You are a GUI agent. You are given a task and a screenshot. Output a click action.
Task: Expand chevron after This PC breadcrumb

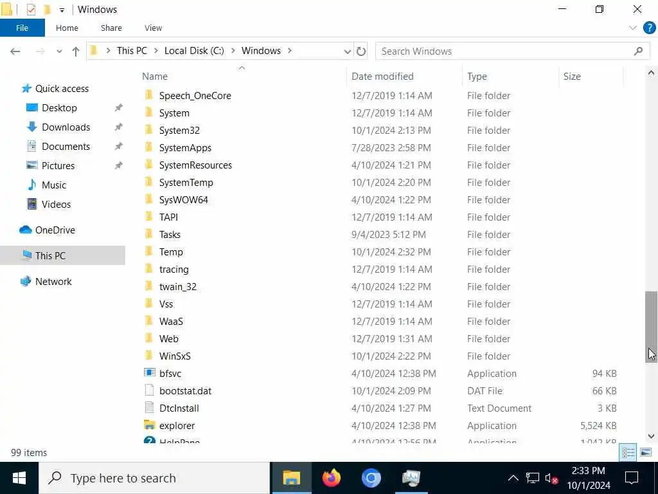point(156,51)
